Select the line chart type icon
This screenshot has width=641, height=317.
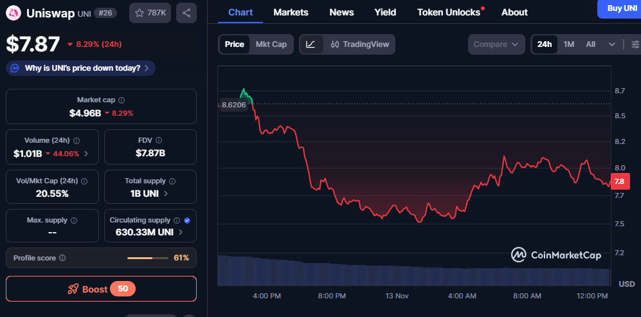click(x=311, y=44)
